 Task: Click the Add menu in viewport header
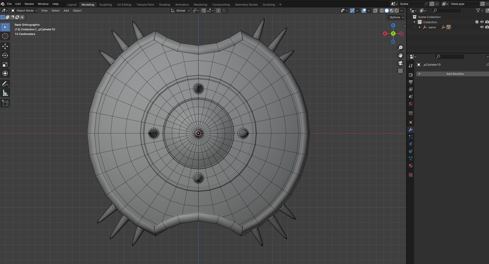66,11
